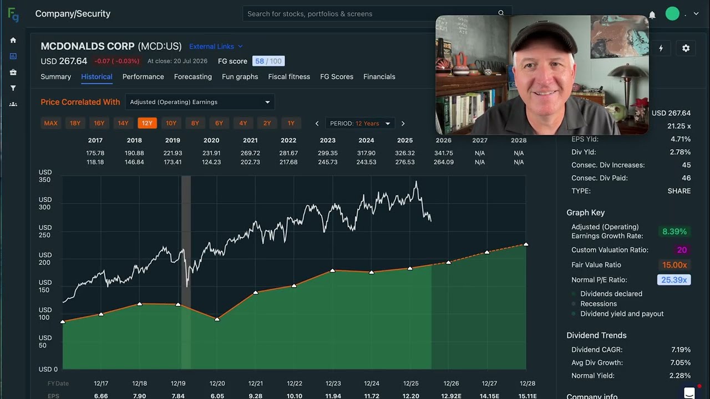Screen dimensions: 710x399
Task: Click the Consec. Div Increases value 45
Action: point(686,165)
